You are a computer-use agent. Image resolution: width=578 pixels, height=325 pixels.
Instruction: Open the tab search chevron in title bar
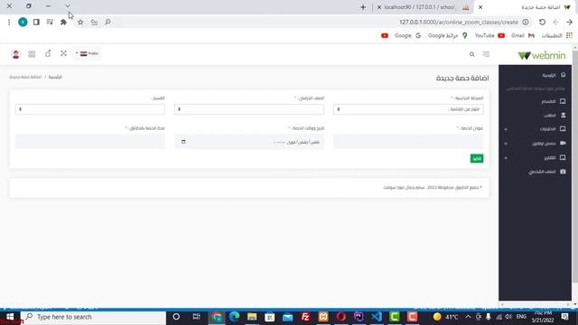pos(68,6)
